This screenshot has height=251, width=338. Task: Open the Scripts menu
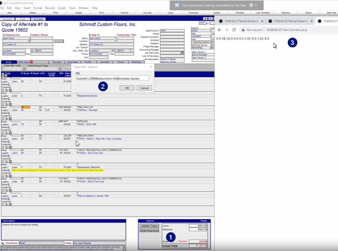tap(62, 8)
